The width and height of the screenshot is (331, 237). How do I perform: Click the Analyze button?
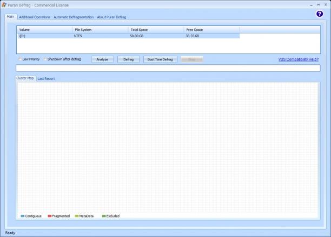pos(102,59)
